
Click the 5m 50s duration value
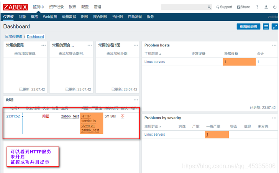click(x=110, y=116)
